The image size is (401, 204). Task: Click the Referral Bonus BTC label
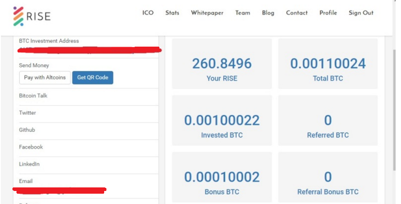[328, 192]
